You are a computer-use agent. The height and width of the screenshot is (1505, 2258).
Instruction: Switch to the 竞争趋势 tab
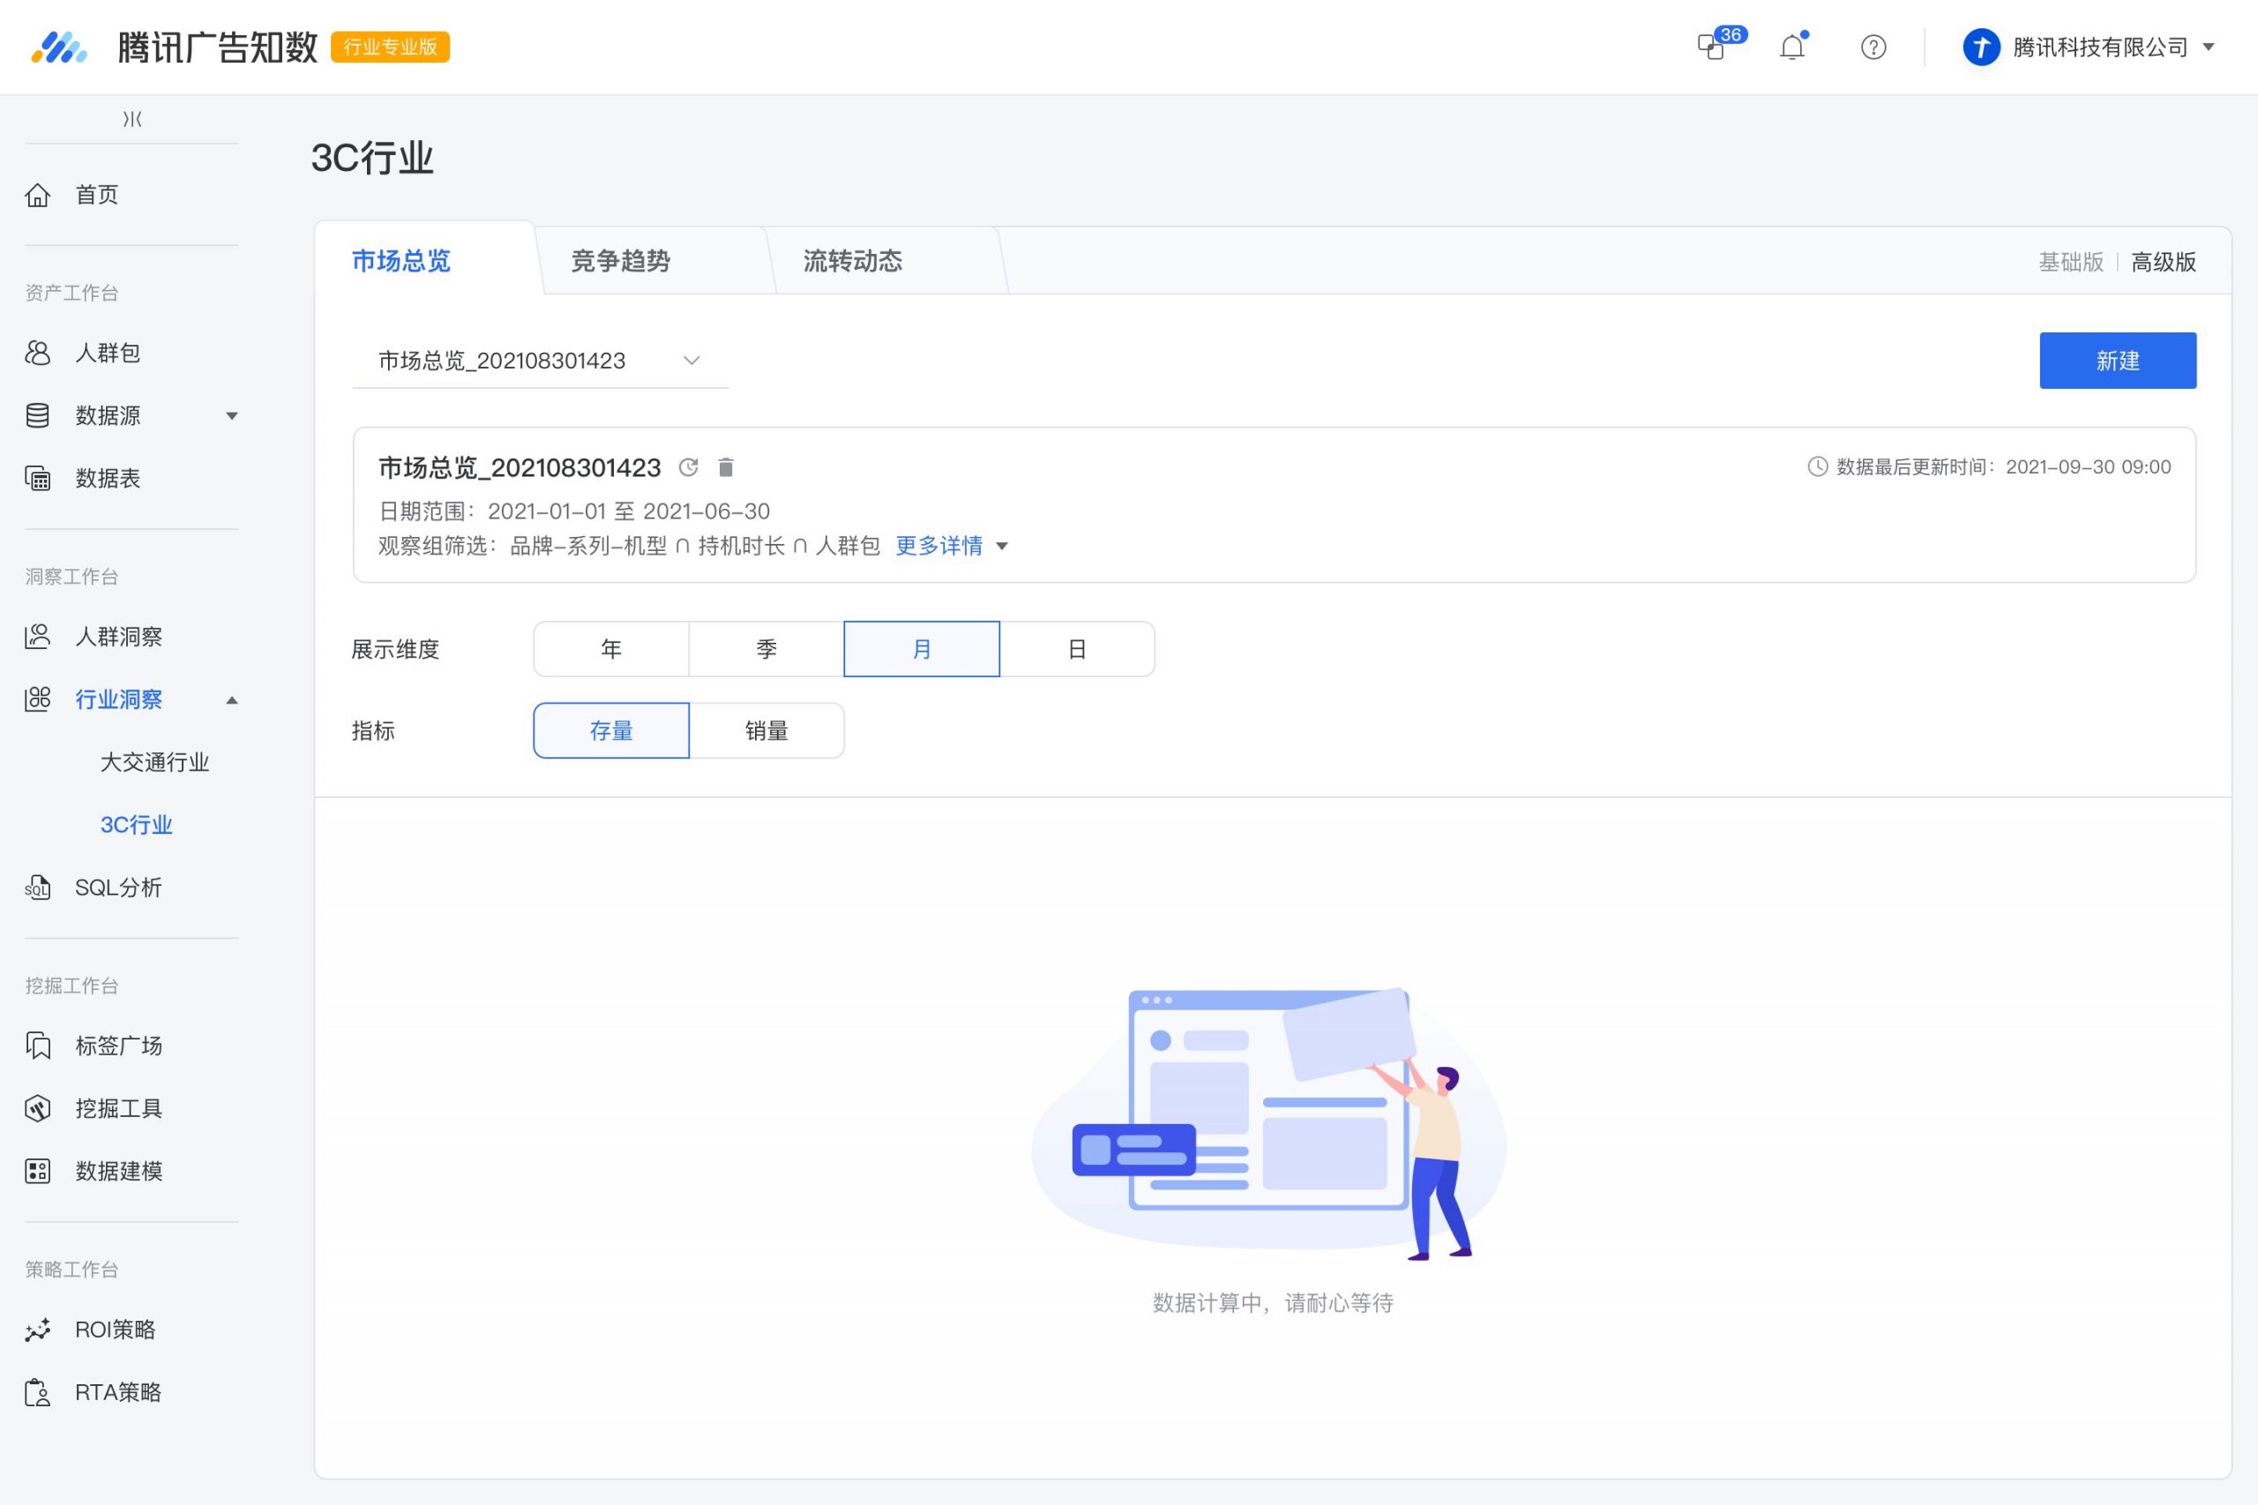(x=620, y=261)
